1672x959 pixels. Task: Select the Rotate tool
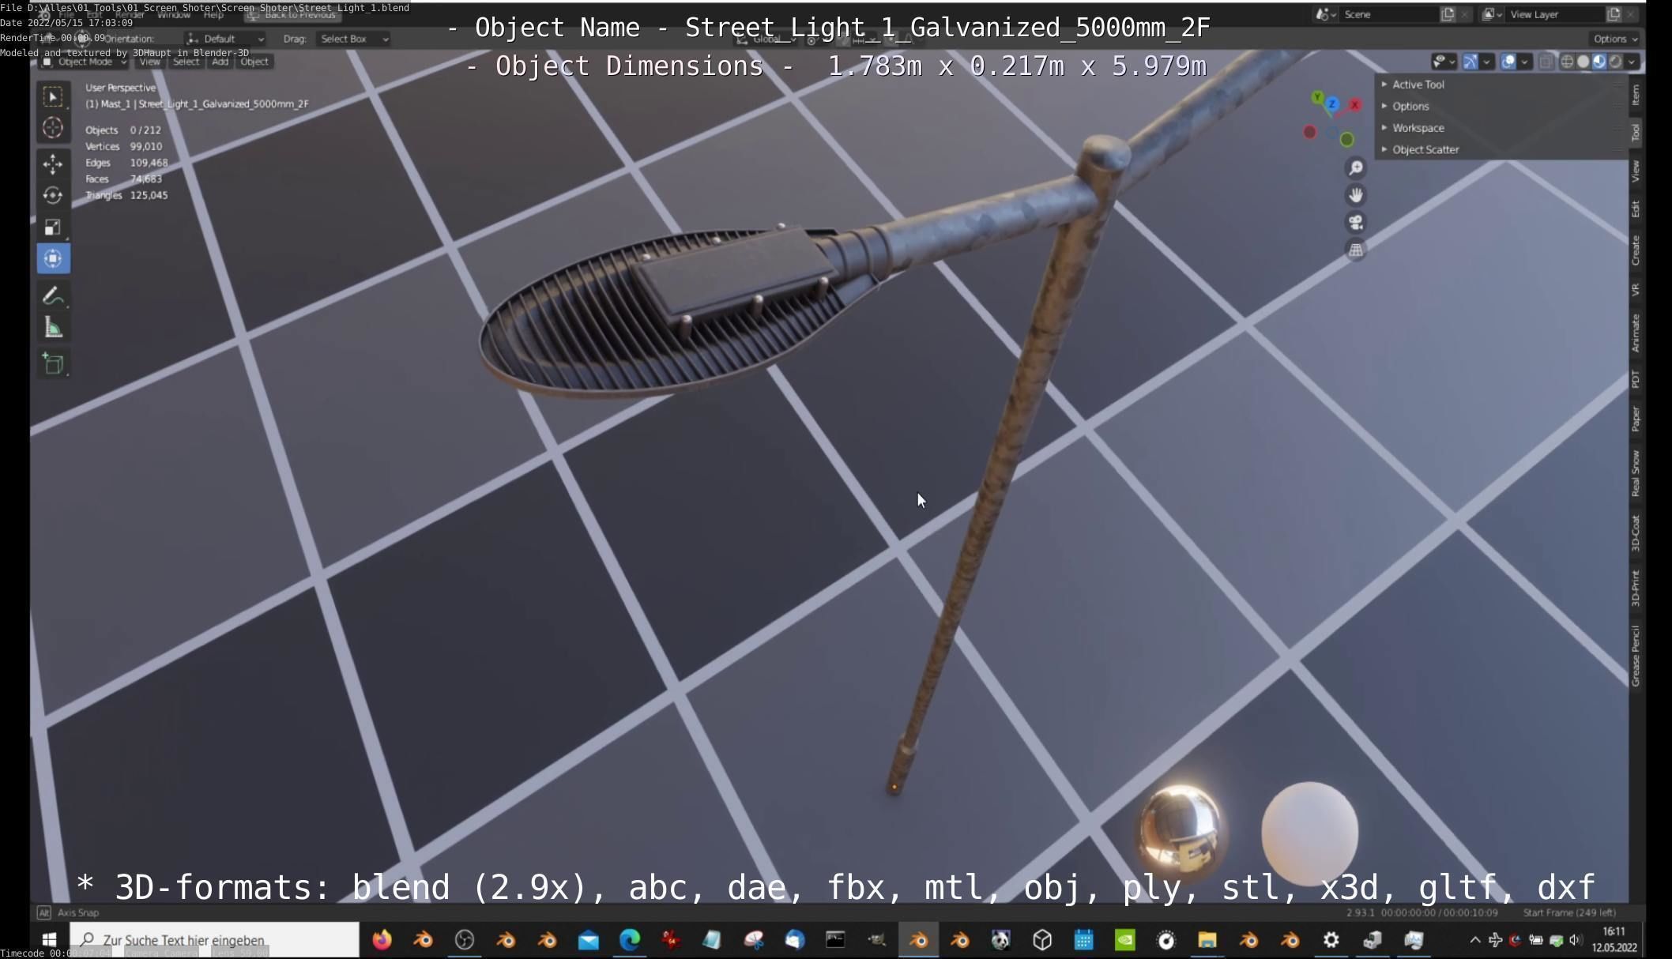click(53, 195)
